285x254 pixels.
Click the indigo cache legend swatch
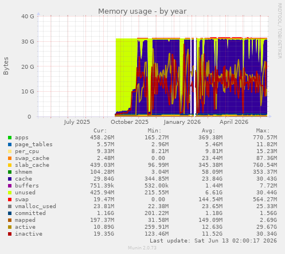[x=10, y=179]
